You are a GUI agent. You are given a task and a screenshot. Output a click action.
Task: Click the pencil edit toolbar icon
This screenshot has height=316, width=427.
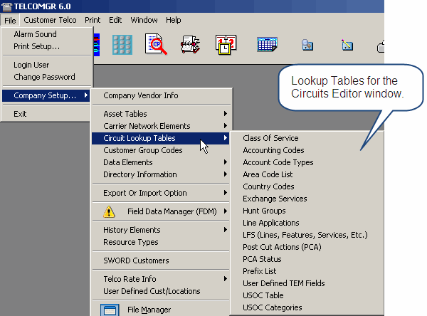click(347, 45)
